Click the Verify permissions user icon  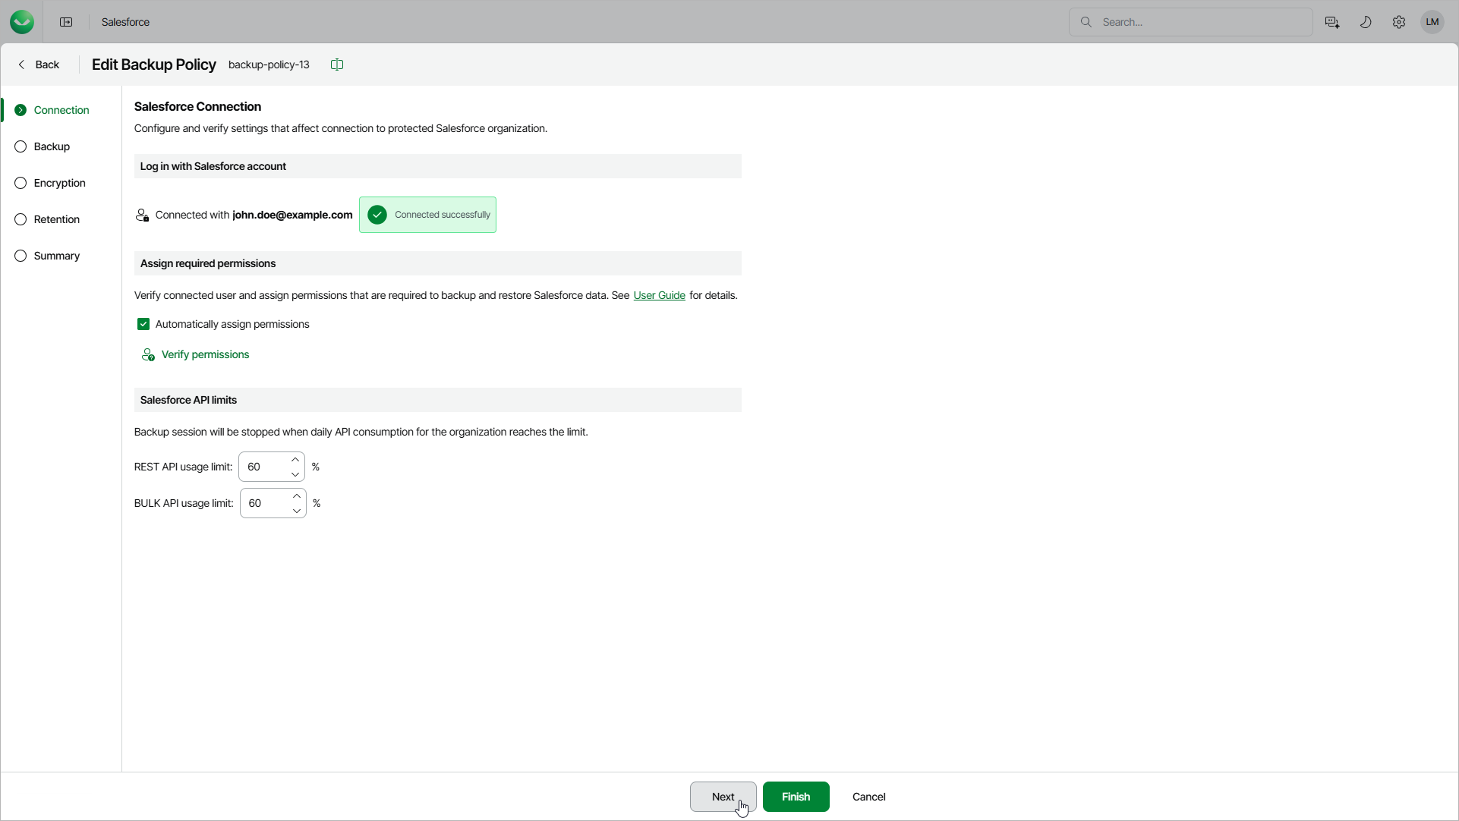pyautogui.click(x=148, y=355)
